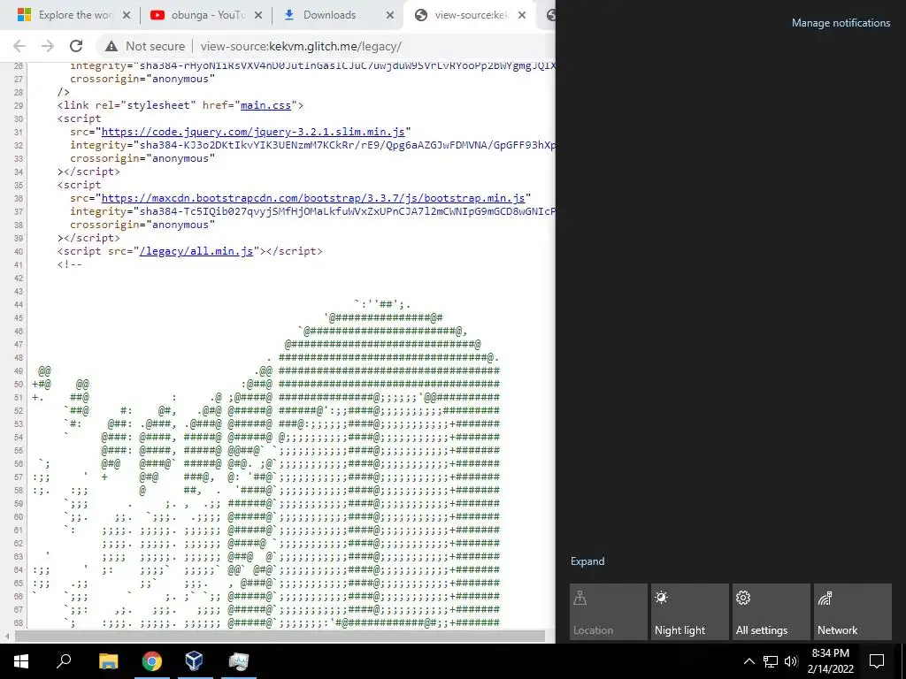
Task: Switch to the obunga YouTube tab
Action: [205, 15]
